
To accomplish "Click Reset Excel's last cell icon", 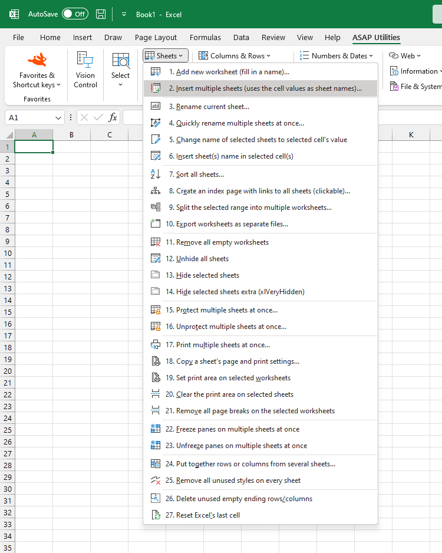I will click(156, 515).
